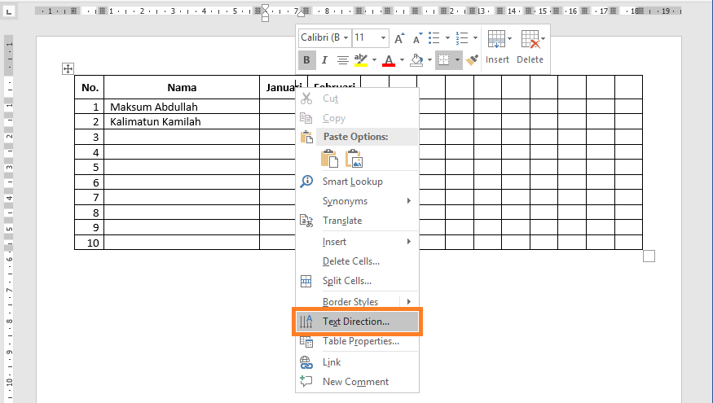Click the center align icon
This screenshot has height=403, width=713.
click(342, 60)
